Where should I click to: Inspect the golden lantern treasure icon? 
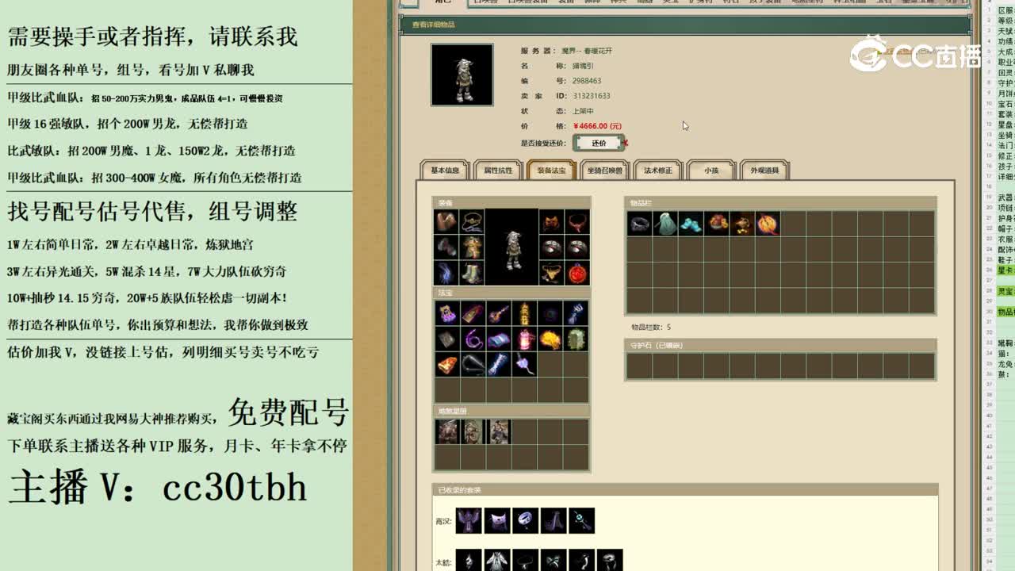click(x=524, y=312)
